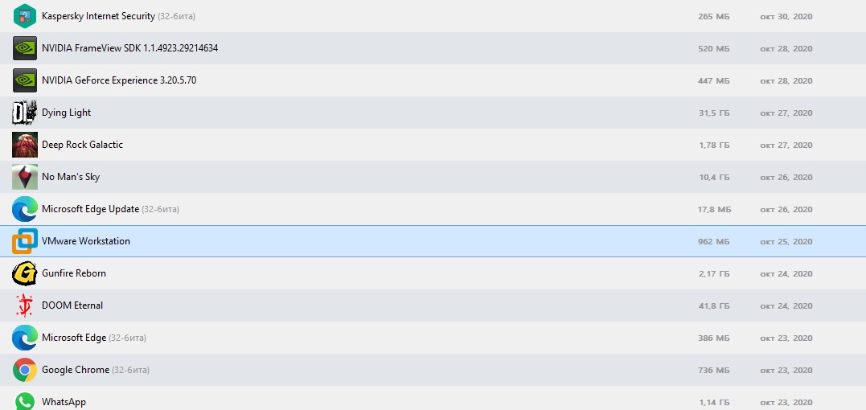Click the 10,4 ГБ size of No Man's Sky
This screenshot has height=410, width=866.
714,178
